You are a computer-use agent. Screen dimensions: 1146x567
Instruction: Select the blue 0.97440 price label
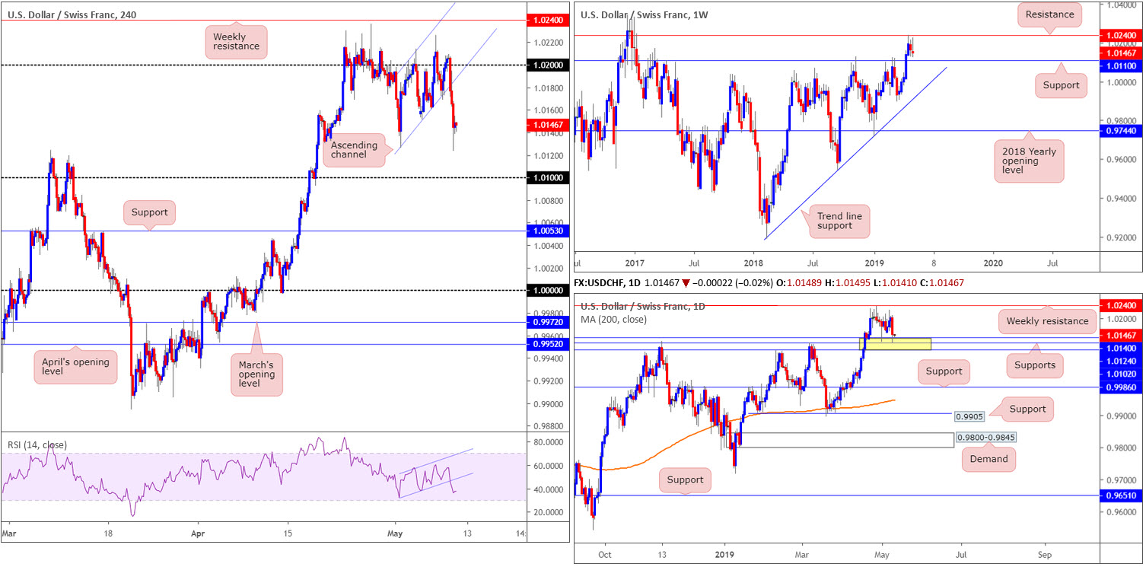tap(1123, 131)
